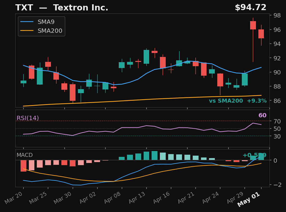Click the Apr 08 date label

113,198
